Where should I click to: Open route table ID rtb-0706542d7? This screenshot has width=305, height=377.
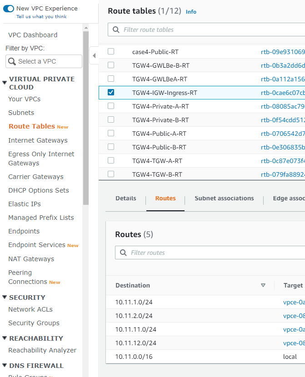(x=283, y=134)
